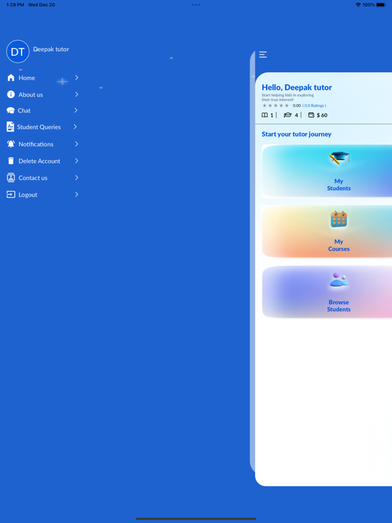Screen dimensions: 392x523
Task: Click the Deepak tutor name in sidebar
Action: pyautogui.click(x=51, y=49)
